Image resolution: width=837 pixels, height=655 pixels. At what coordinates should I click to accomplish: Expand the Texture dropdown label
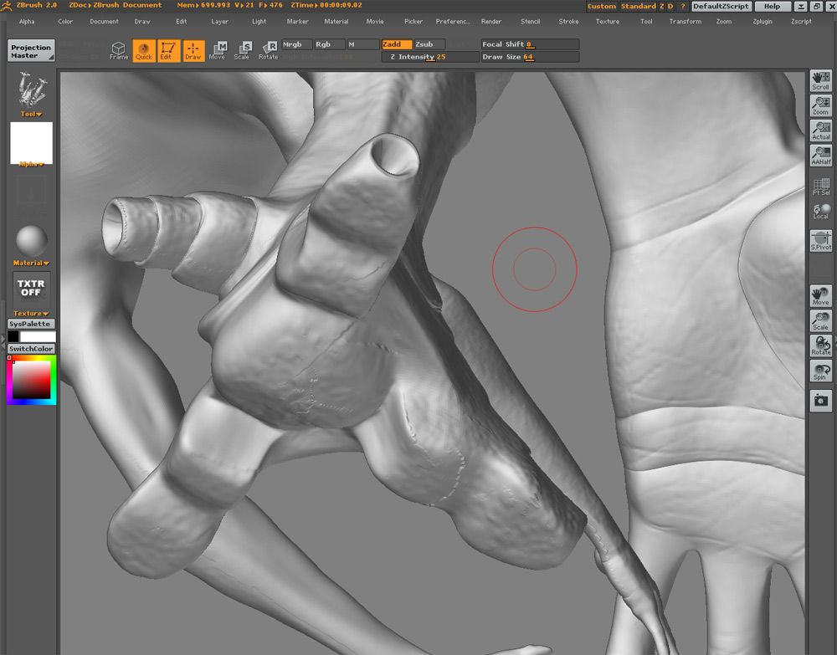[x=31, y=314]
